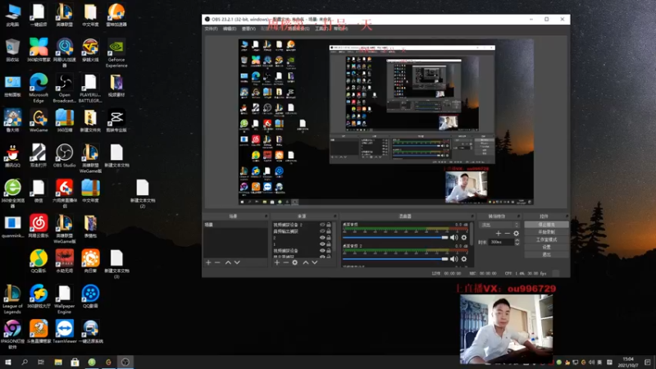Image resolution: width=656 pixels, height=369 pixels.
Task: Open taskbar search magnifier
Action: point(25,362)
